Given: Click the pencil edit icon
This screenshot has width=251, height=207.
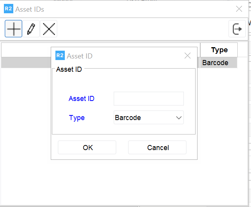Looking at the screenshot, I should 31,29.
